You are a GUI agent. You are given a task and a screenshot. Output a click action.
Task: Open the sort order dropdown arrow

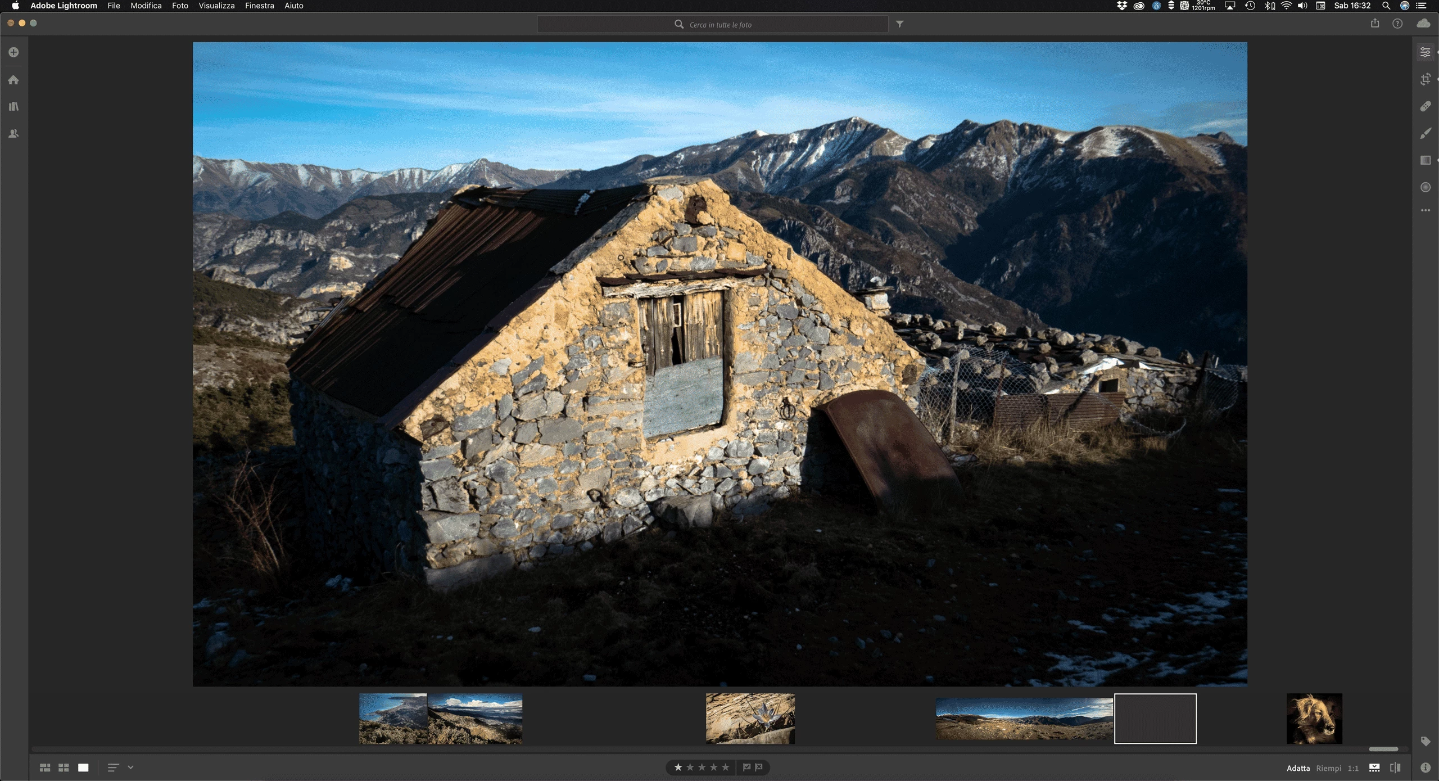click(x=130, y=767)
